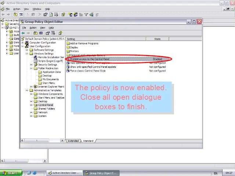Expand the Computer Configuration node
This screenshot has width=235, height=176.
click(22, 43)
